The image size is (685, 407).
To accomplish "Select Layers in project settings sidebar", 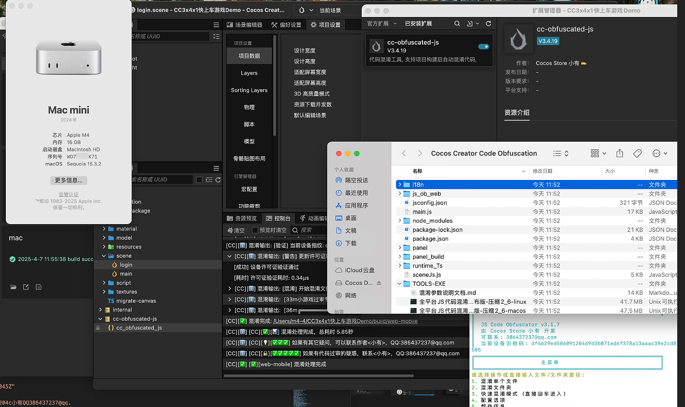I will 249,73.
